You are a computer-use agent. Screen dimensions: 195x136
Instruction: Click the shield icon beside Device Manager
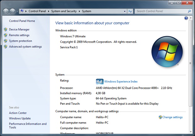[x=5, y=29]
